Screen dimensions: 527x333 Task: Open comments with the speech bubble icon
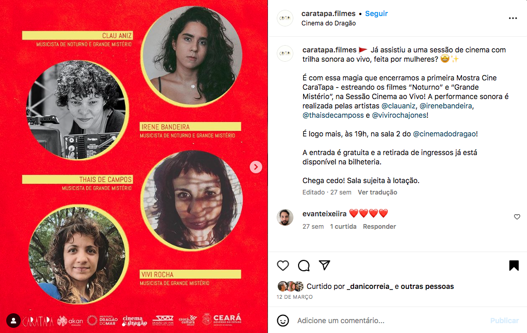coord(304,266)
